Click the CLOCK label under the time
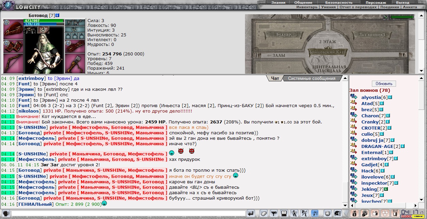Viewport: 427px width, 219px height. [x=406, y=216]
